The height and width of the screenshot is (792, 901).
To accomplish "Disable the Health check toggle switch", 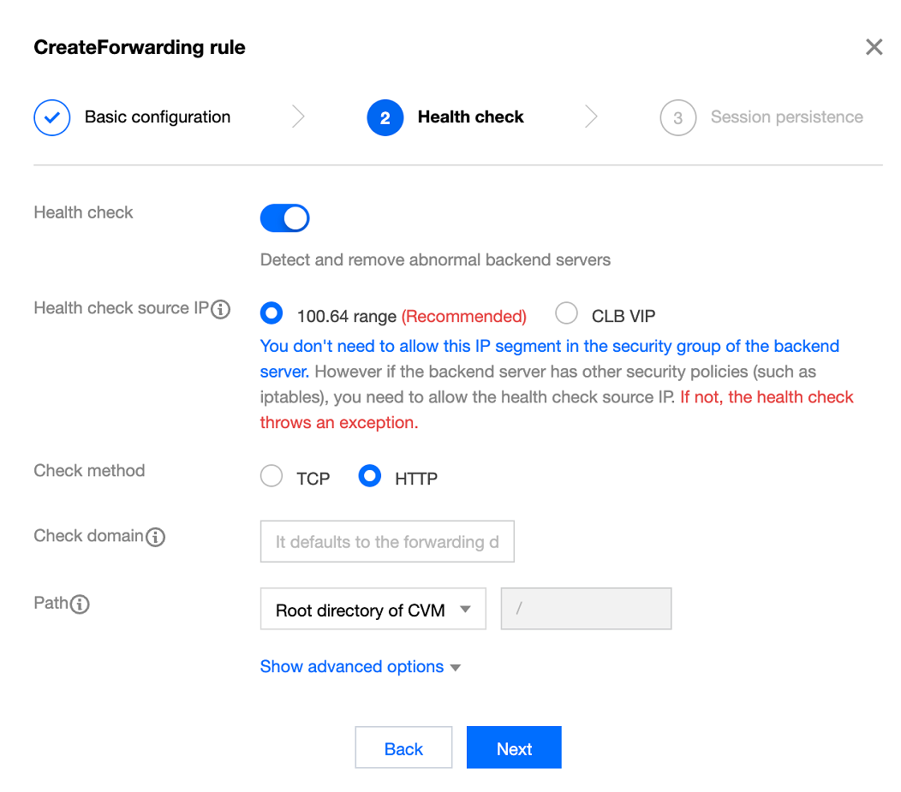I will click(x=284, y=218).
